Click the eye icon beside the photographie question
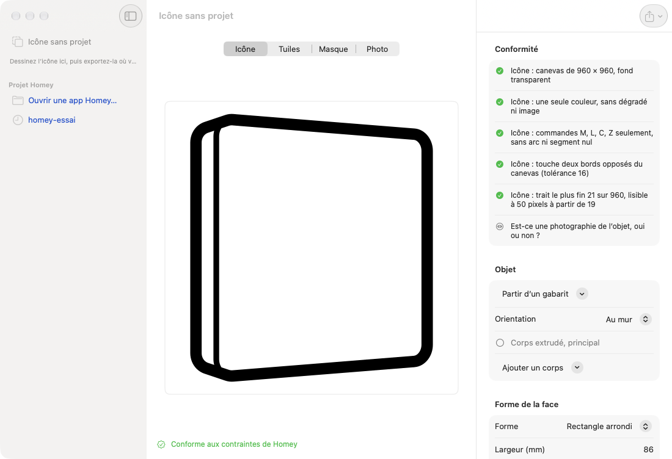Screen dimensions: 672x459 tap(500, 226)
